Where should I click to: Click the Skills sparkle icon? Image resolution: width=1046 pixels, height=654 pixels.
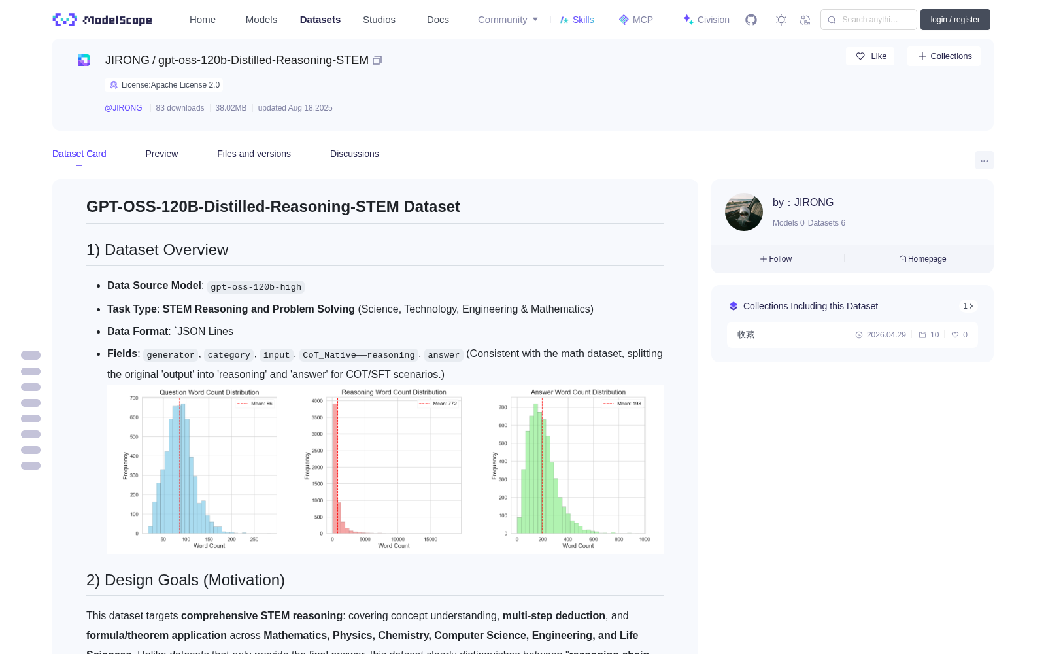(x=564, y=20)
